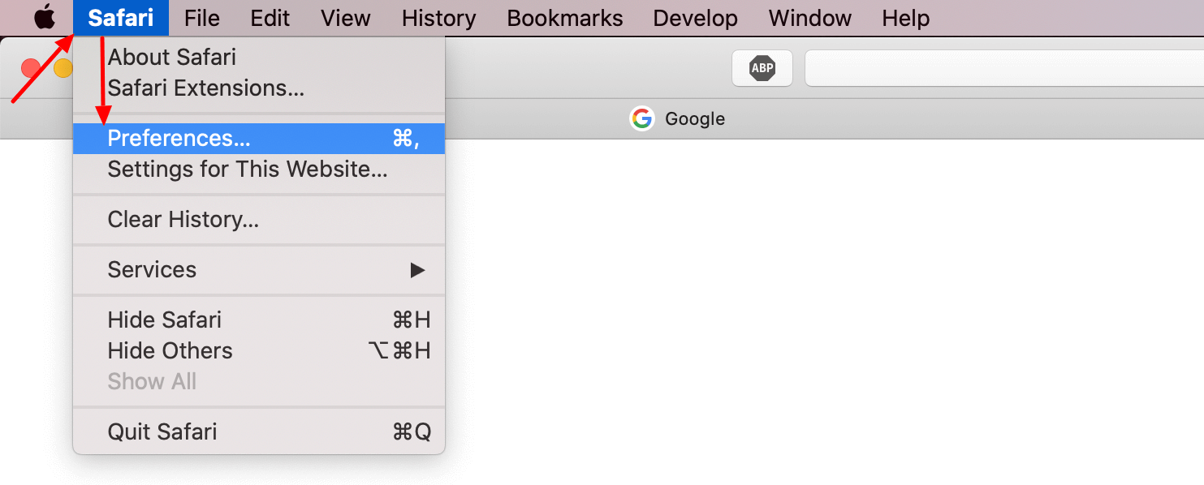This screenshot has height=485, width=1204.
Task: Select the Google tab
Action: point(678,119)
